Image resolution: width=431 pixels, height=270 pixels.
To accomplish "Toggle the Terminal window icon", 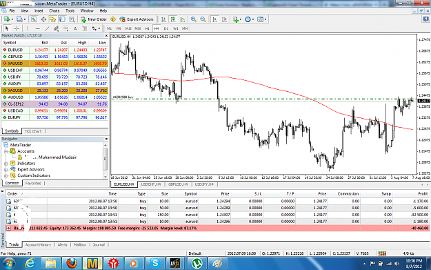I will tap(62, 19).
